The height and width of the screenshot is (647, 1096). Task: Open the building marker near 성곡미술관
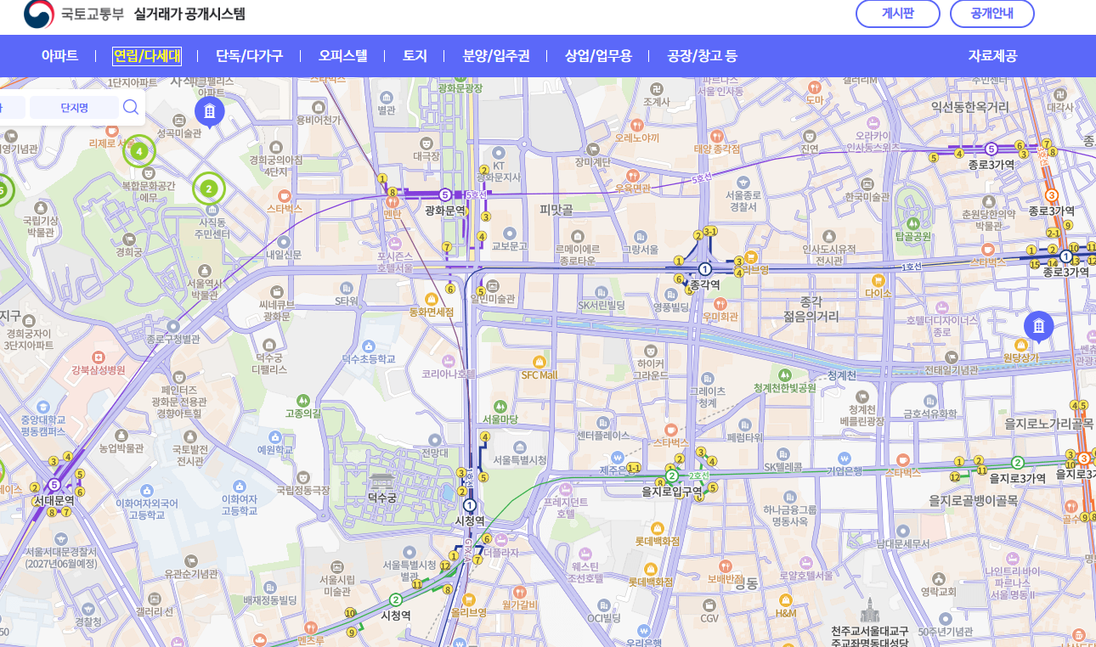tap(209, 111)
